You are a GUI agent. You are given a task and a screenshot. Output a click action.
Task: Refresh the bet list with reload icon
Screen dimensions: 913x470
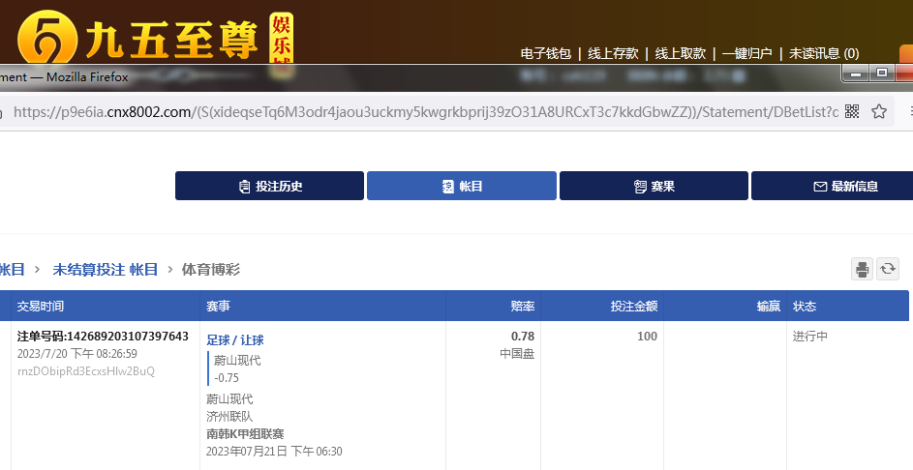tap(888, 269)
